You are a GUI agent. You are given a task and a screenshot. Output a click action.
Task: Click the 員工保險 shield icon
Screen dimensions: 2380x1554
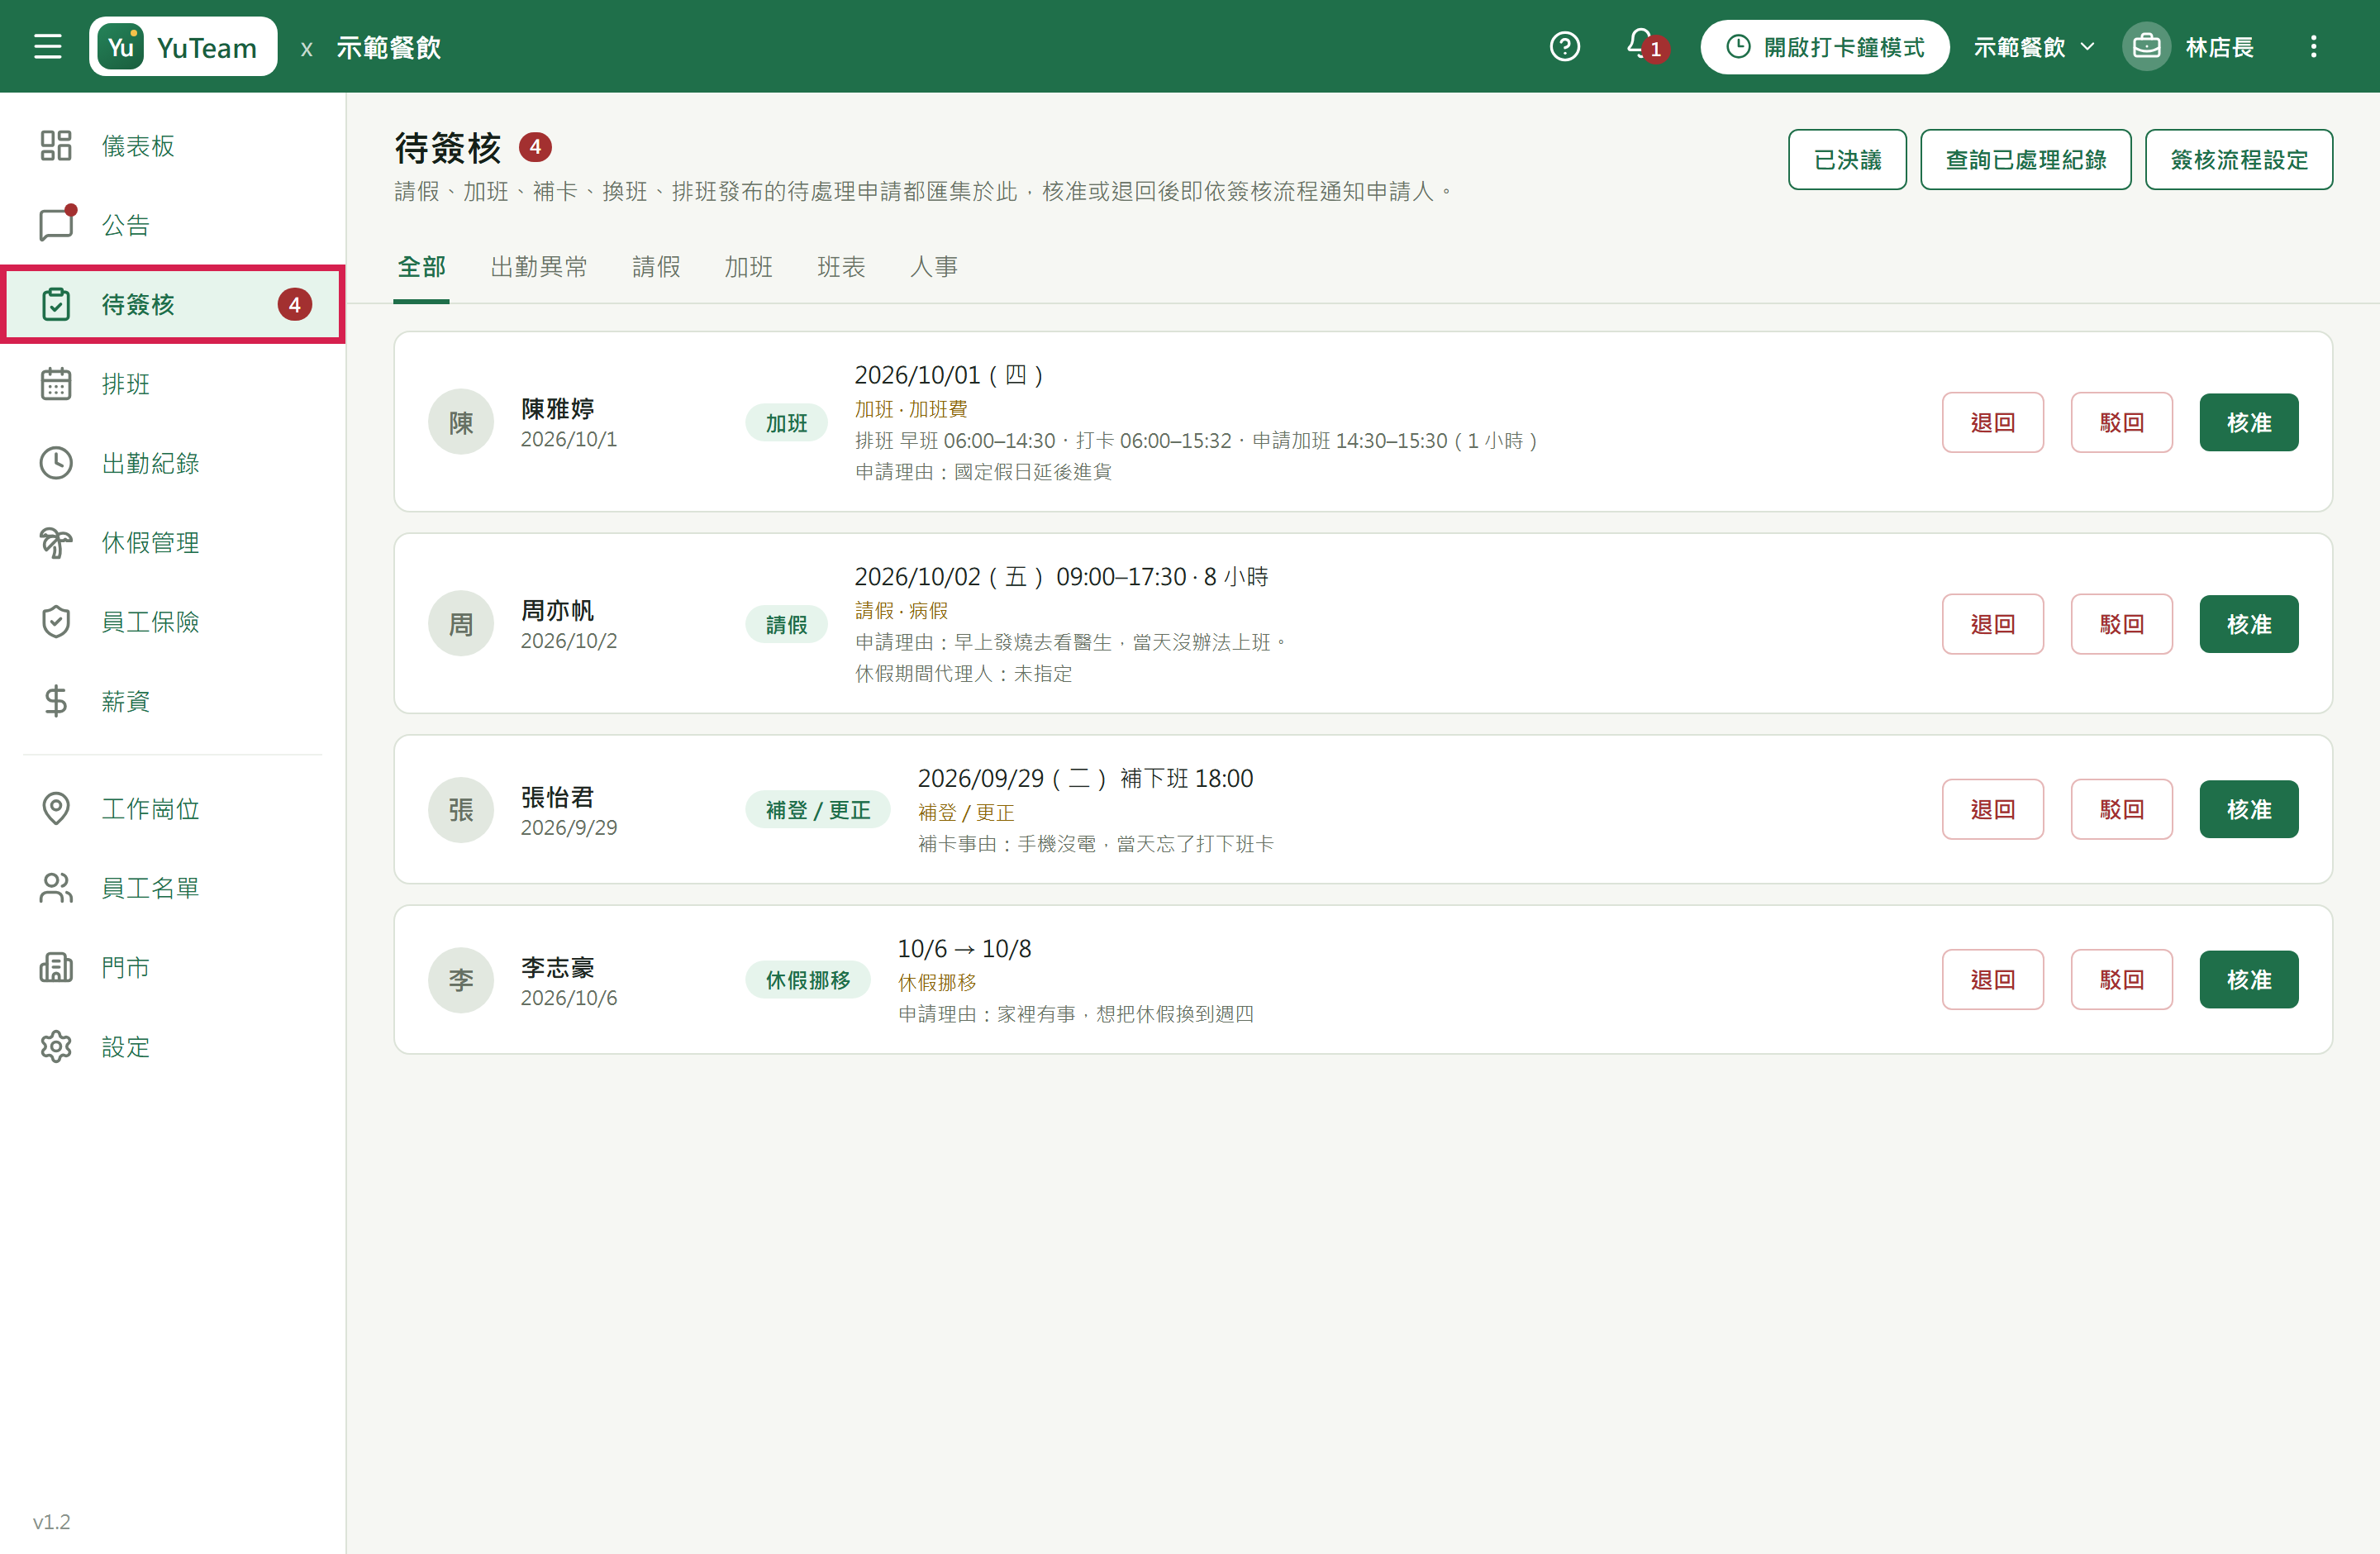[x=56, y=622]
